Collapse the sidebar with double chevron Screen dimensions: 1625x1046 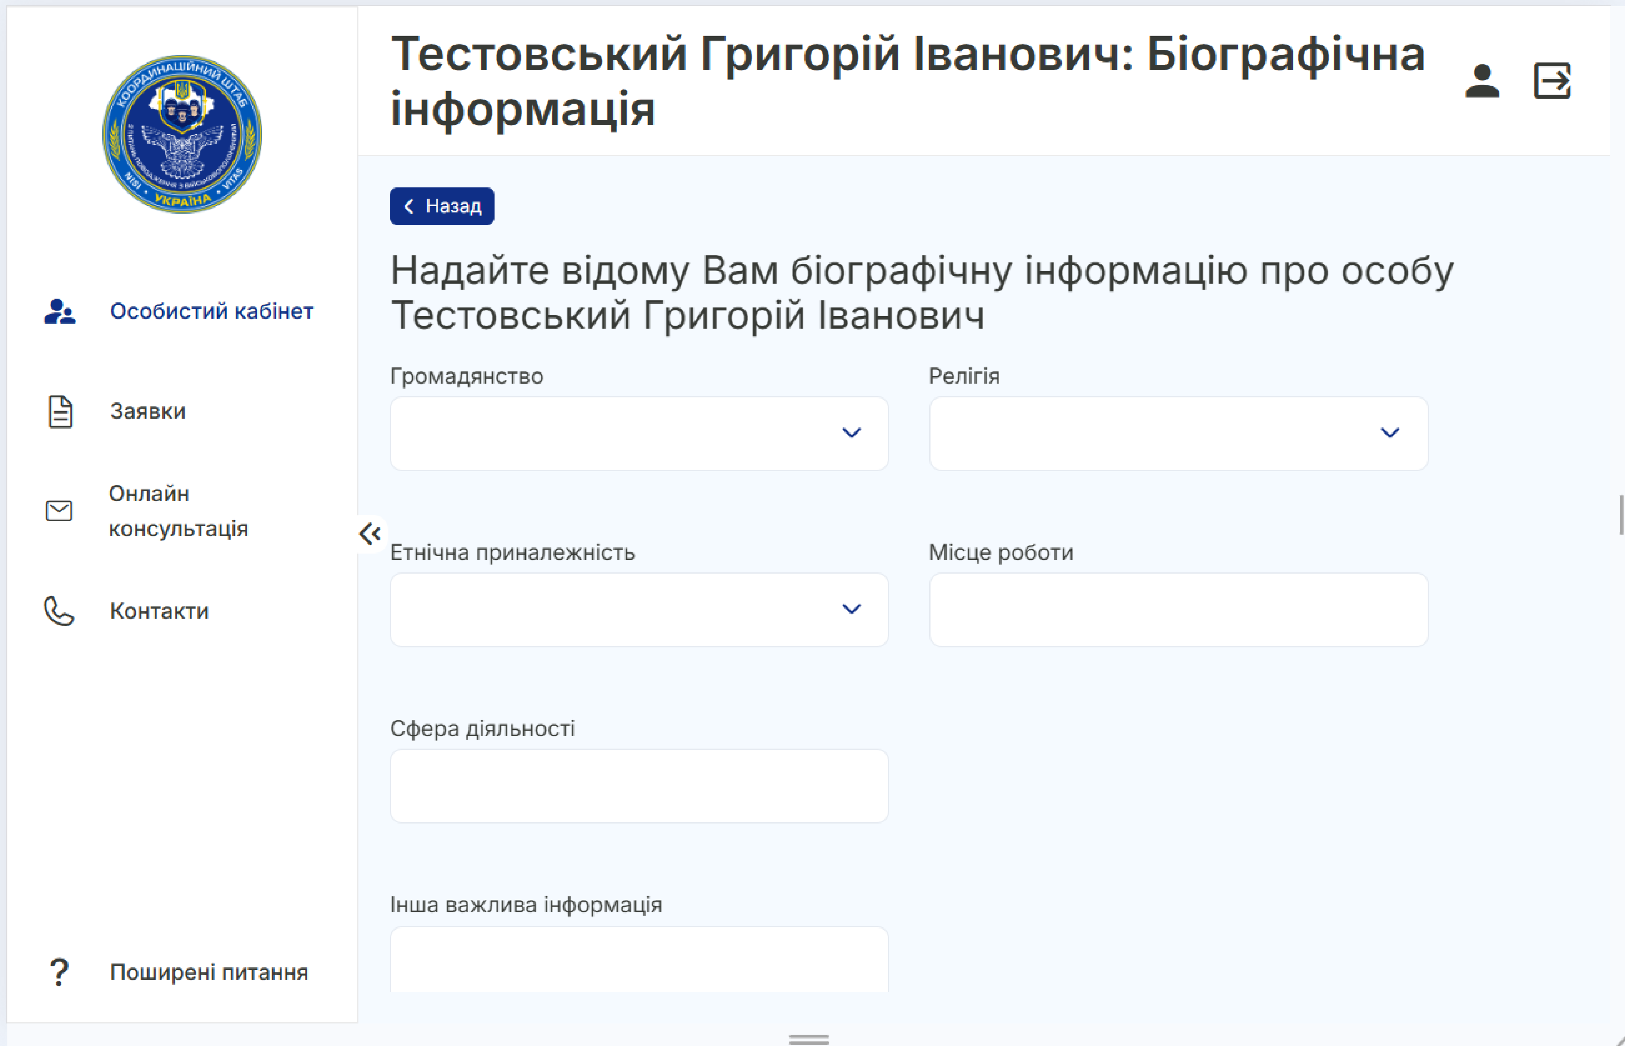[370, 534]
